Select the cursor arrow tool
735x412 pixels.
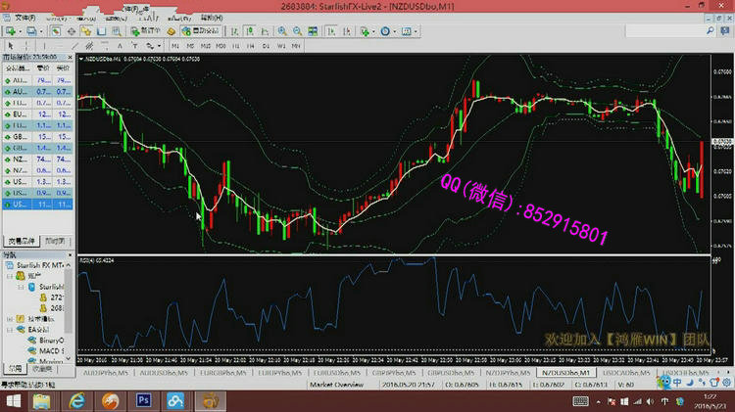[x=10, y=45]
